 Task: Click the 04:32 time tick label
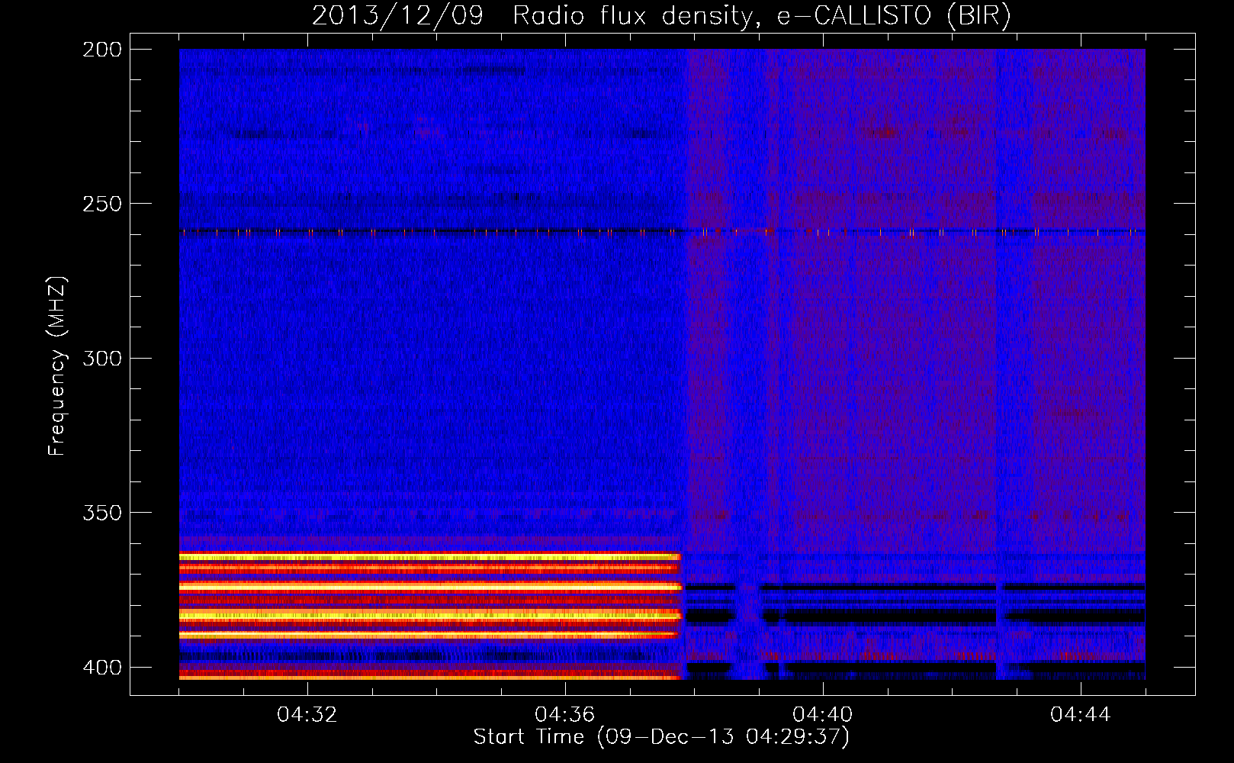click(x=307, y=714)
